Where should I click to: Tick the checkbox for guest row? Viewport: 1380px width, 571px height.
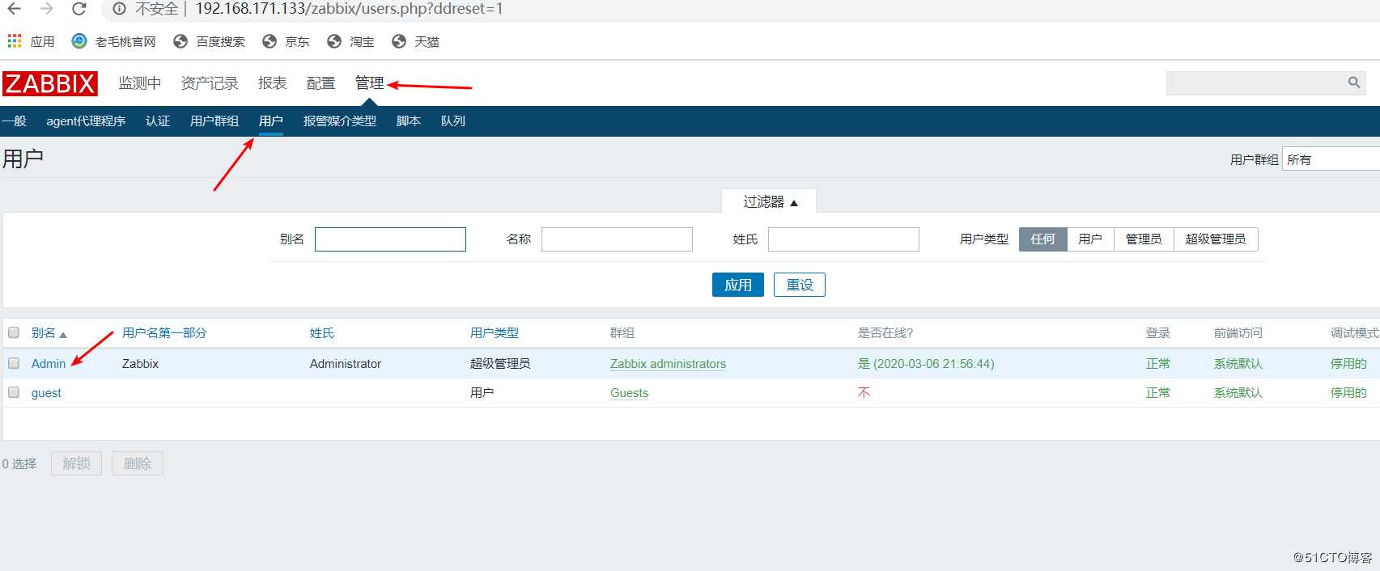[x=14, y=392]
